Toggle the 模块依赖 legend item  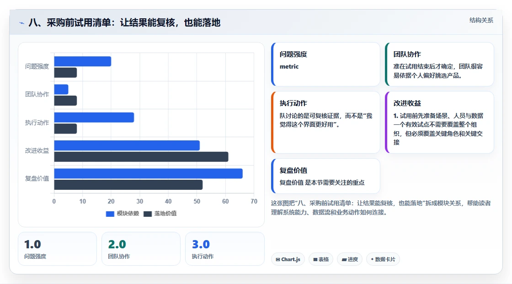[123, 214]
